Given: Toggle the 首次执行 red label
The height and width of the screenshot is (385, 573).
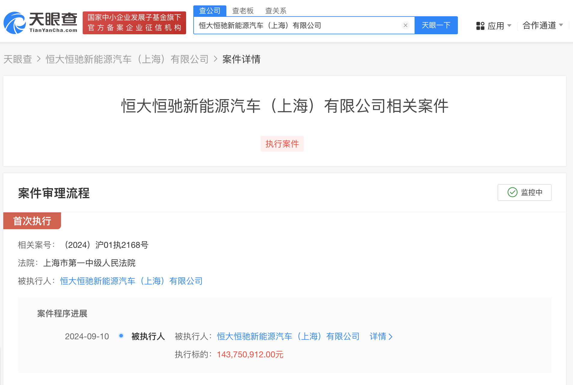Looking at the screenshot, I should 32,220.
